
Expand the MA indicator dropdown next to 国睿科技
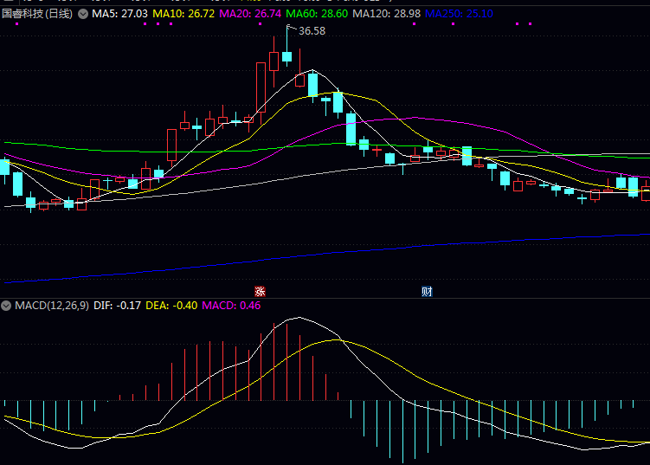click(83, 15)
